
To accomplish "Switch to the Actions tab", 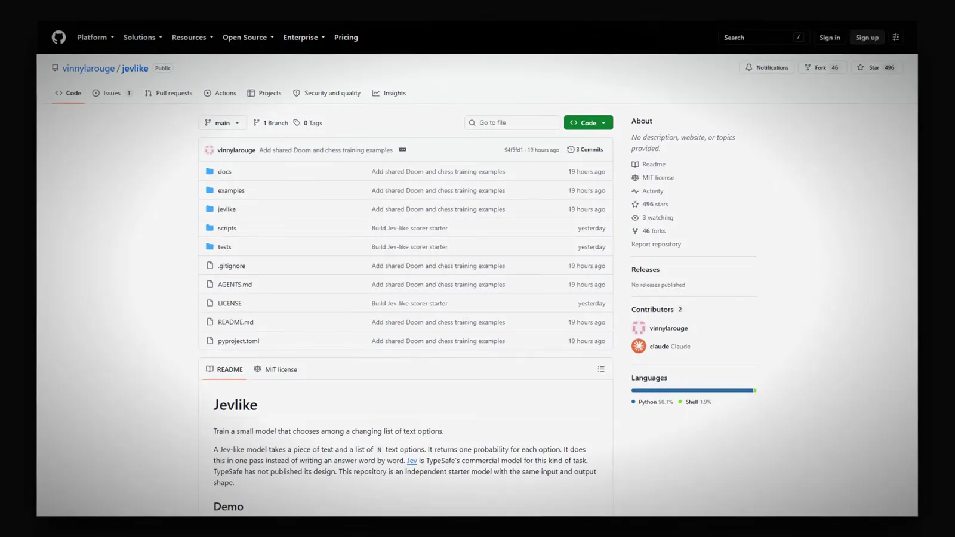I will pos(220,93).
